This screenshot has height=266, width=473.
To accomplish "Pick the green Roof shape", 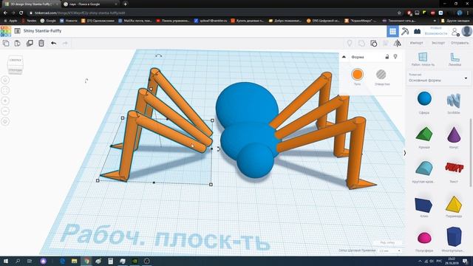I will click(423, 134).
